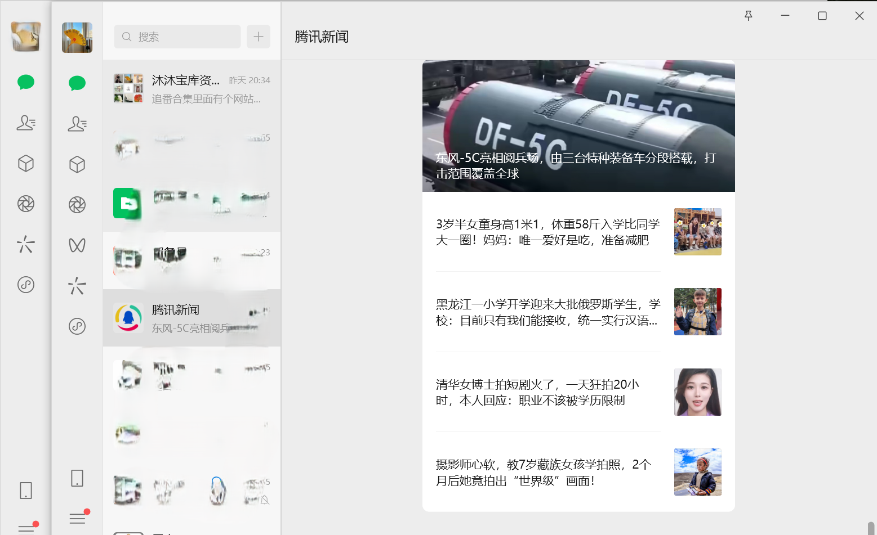Toggle the pin-window button in the titlebar

pos(748,16)
